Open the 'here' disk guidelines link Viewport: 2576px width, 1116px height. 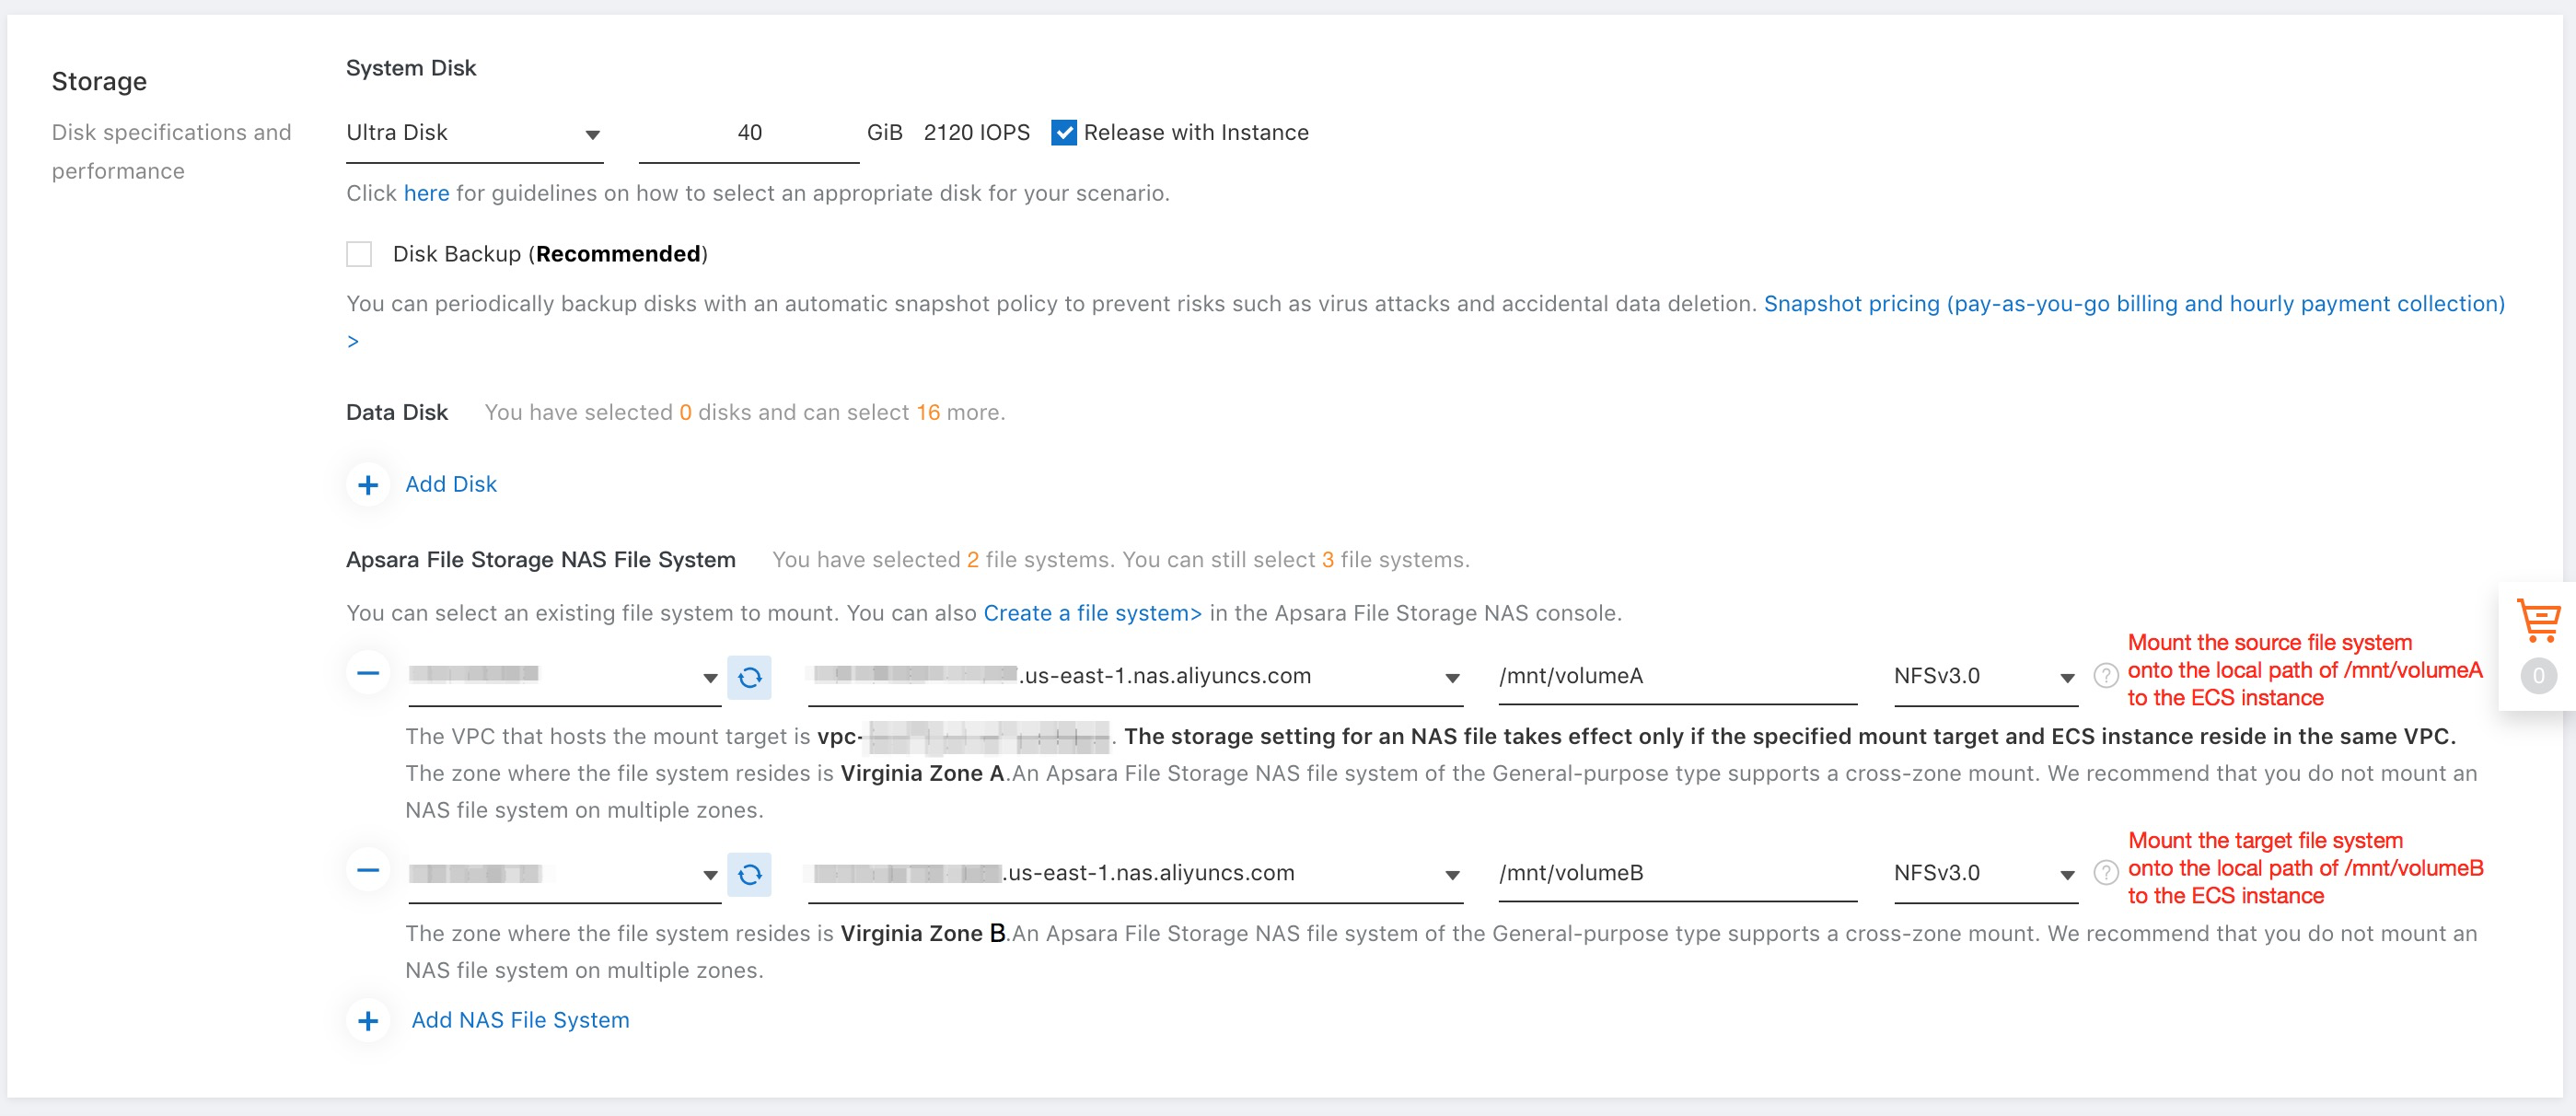[426, 193]
